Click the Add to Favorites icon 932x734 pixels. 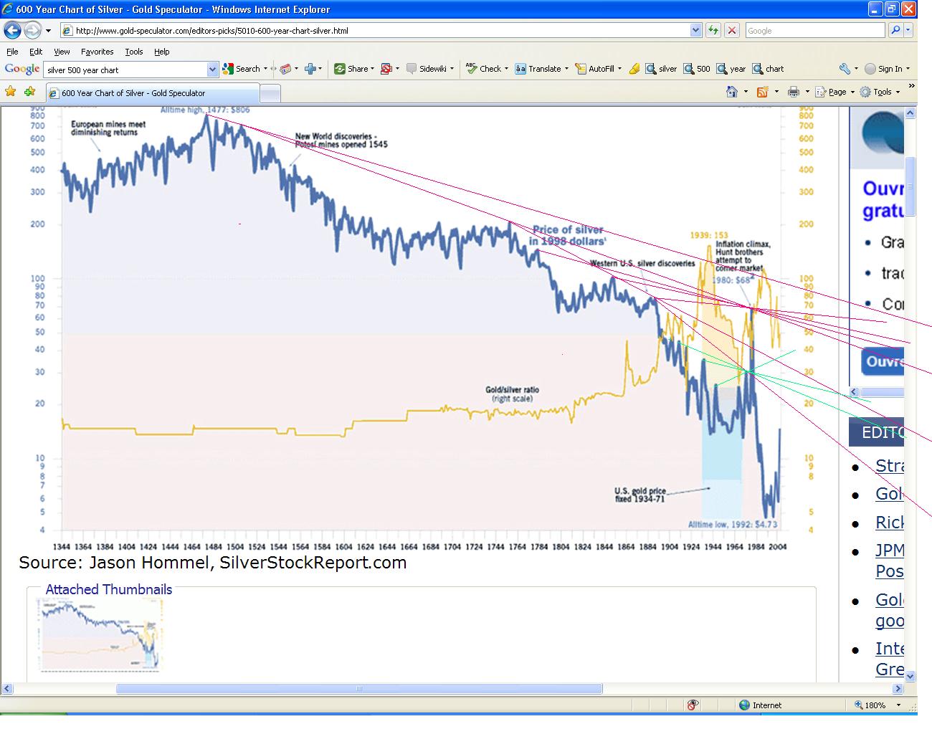click(x=29, y=92)
